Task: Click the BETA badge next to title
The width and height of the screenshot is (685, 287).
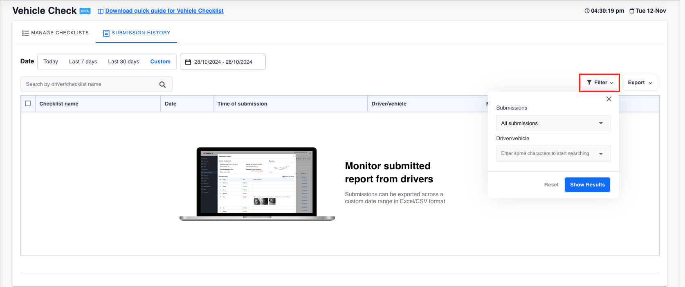Action: click(x=85, y=11)
